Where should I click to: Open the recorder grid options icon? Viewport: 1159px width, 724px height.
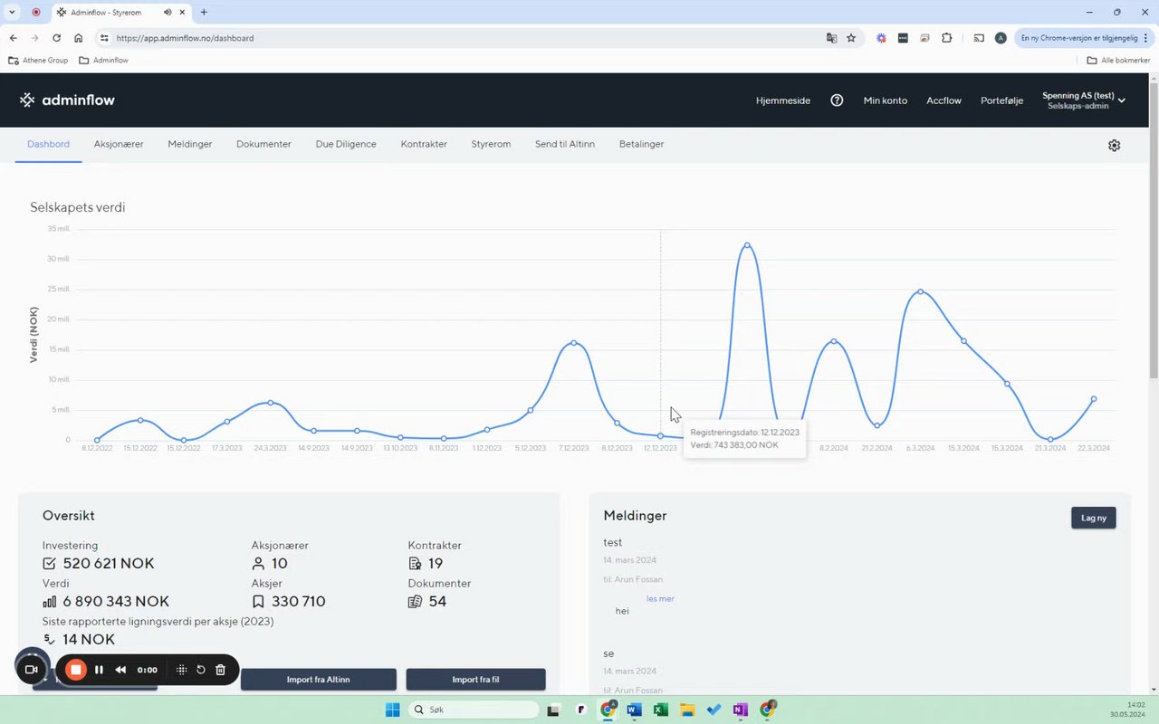(181, 670)
